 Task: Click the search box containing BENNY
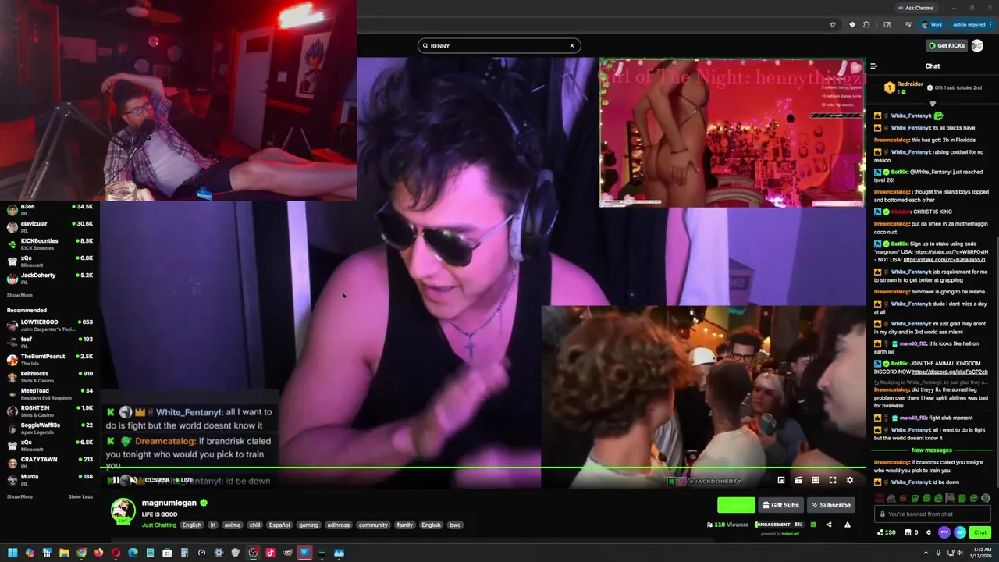coord(498,45)
